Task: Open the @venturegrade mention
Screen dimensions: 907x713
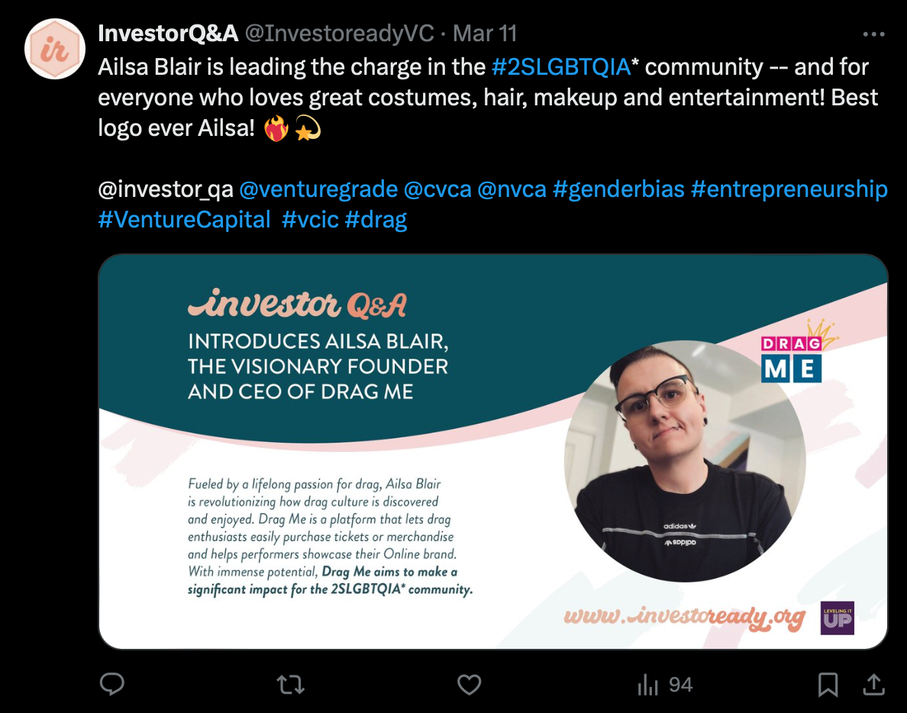Action: [318, 189]
